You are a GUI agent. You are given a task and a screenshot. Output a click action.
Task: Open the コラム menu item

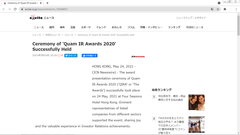[x=131, y=27]
